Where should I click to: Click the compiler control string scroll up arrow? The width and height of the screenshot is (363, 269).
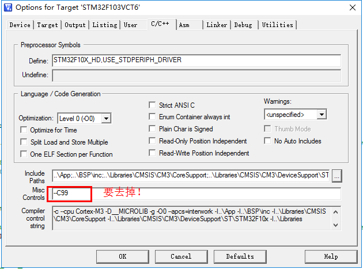pyautogui.click(x=336, y=212)
